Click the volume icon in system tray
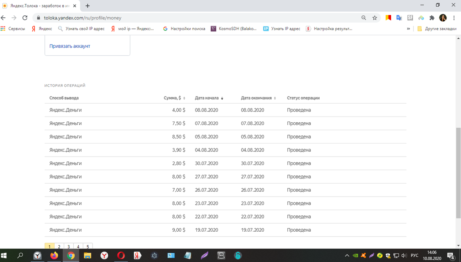 click(x=404, y=255)
